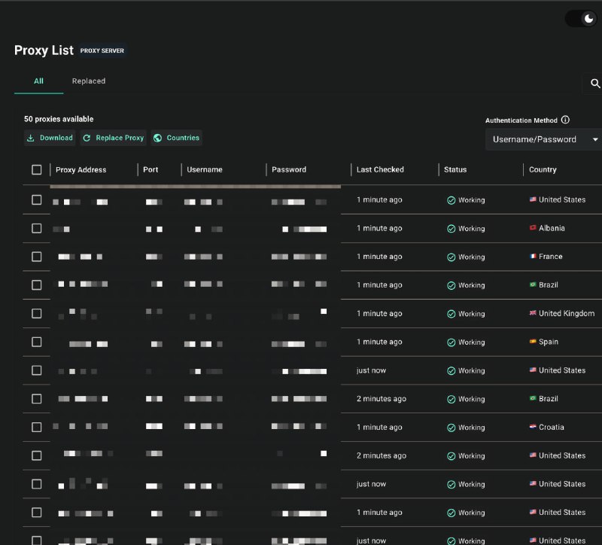The height and width of the screenshot is (545, 602).
Task: Click the dropdown arrow beside Username/Password
Action: pyautogui.click(x=595, y=139)
